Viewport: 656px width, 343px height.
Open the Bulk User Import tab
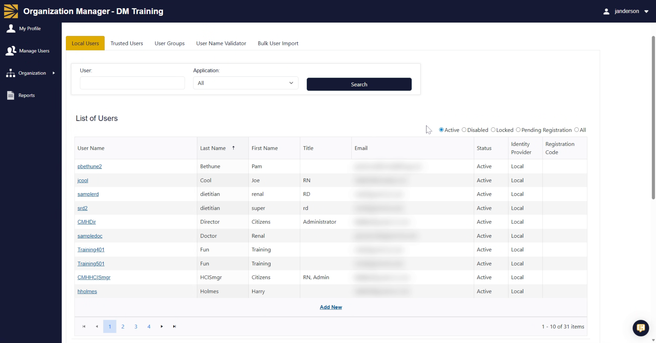(x=278, y=43)
